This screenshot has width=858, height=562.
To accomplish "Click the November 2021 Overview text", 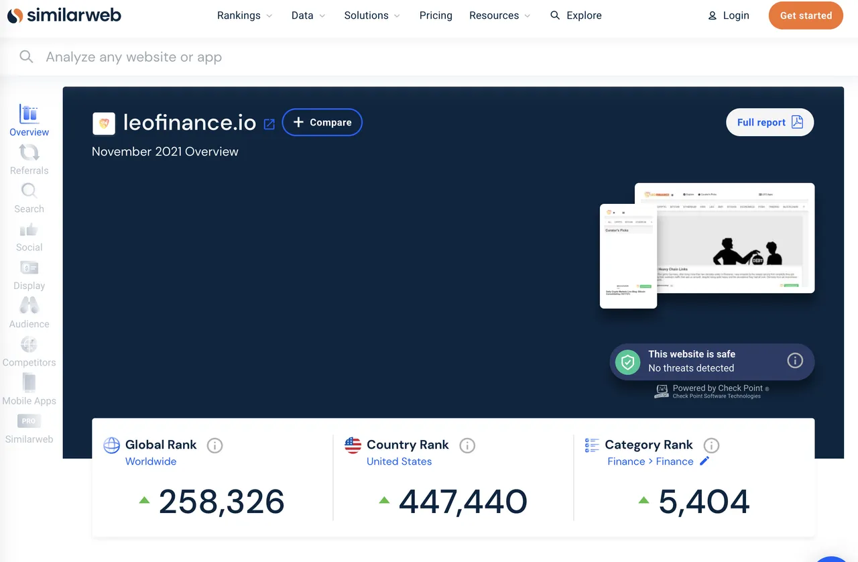I will point(165,152).
